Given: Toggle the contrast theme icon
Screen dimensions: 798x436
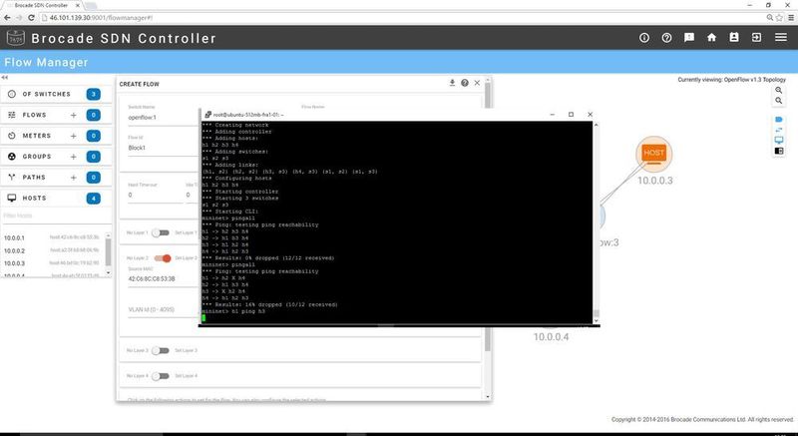Looking at the screenshot, I should 779,151.
